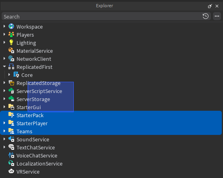Undock the Explorer panel
Image resolution: width=223 pixels, height=178 pixels.
pos(210,6)
